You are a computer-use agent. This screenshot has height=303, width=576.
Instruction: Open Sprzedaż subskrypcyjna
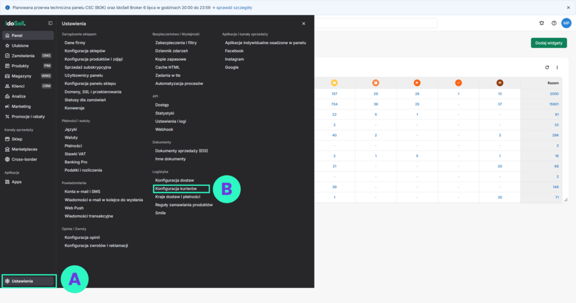[x=88, y=67]
